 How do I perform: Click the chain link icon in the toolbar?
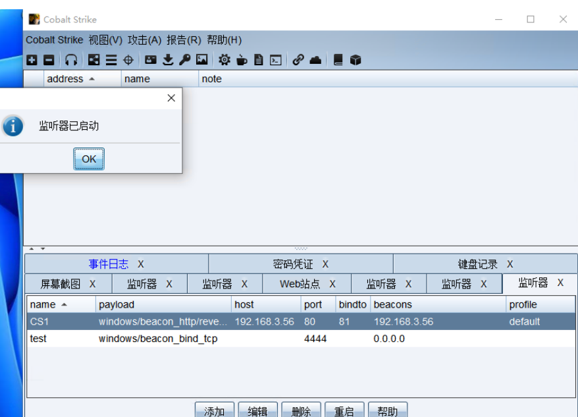click(x=298, y=60)
